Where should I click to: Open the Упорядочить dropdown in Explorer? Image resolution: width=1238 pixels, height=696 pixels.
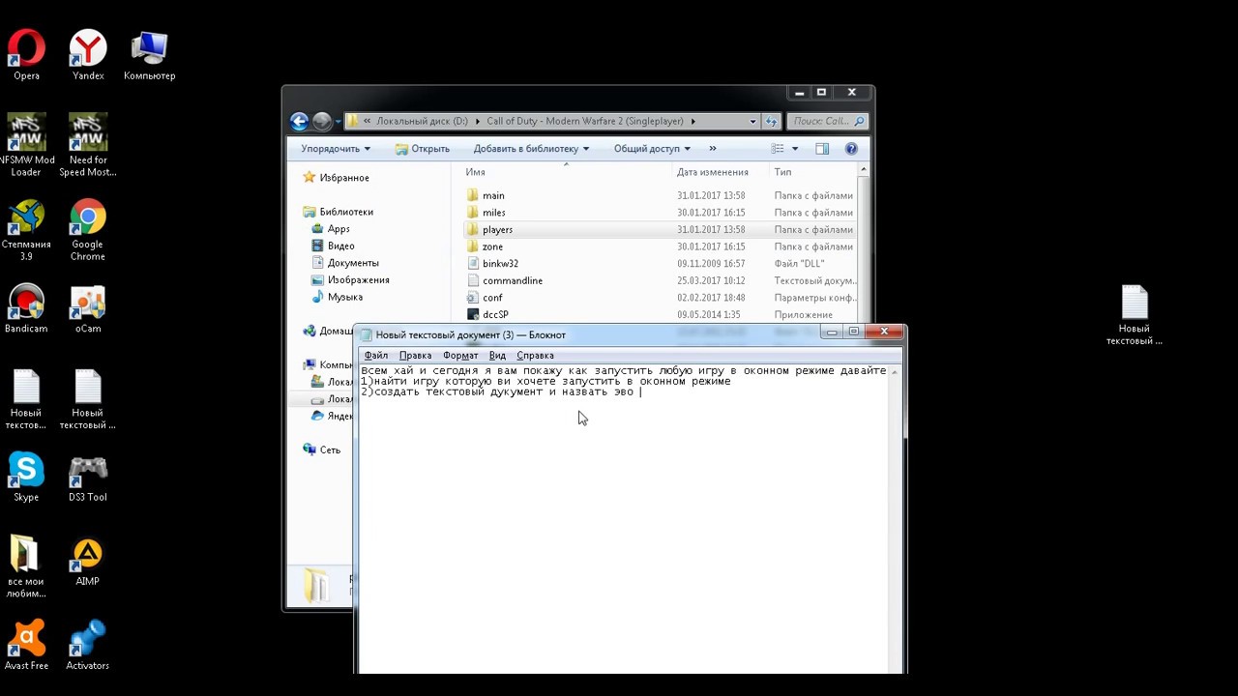[336, 149]
